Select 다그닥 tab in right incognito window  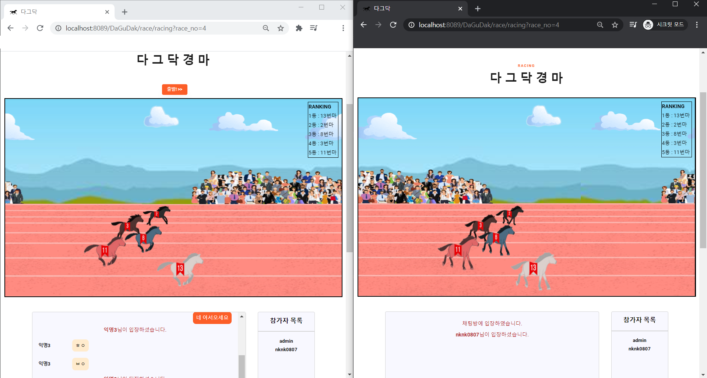[412, 8]
